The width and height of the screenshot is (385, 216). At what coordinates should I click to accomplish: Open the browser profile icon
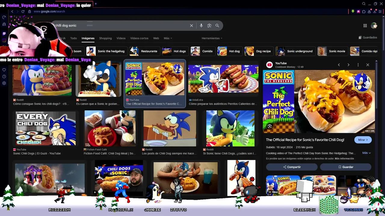(369, 11)
